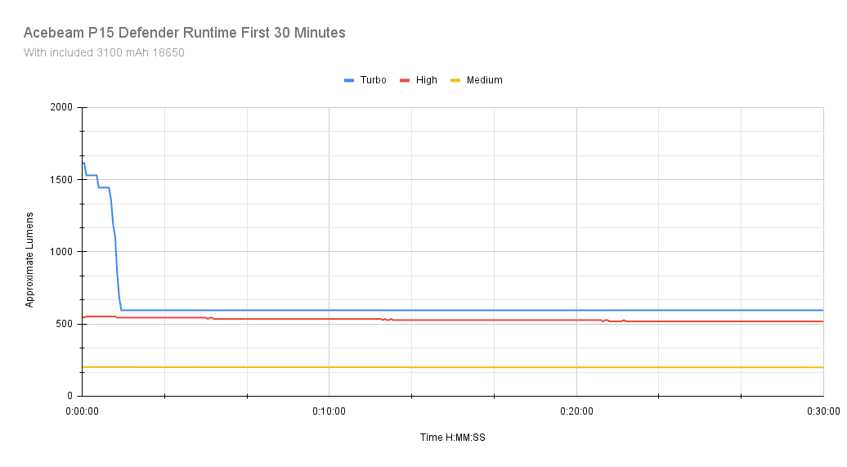Screen dimensions: 847x467
Task: Click the blue Turbo line's steep drop segment
Action: tap(116, 262)
